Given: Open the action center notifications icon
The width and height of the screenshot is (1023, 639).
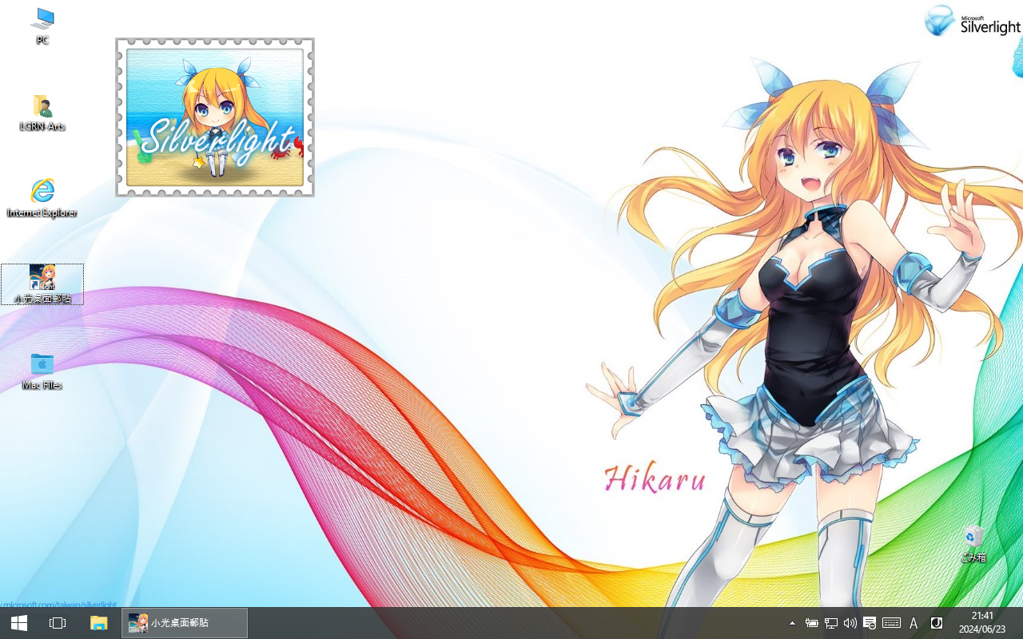Looking at the screenshot, I should pos(870,623).
